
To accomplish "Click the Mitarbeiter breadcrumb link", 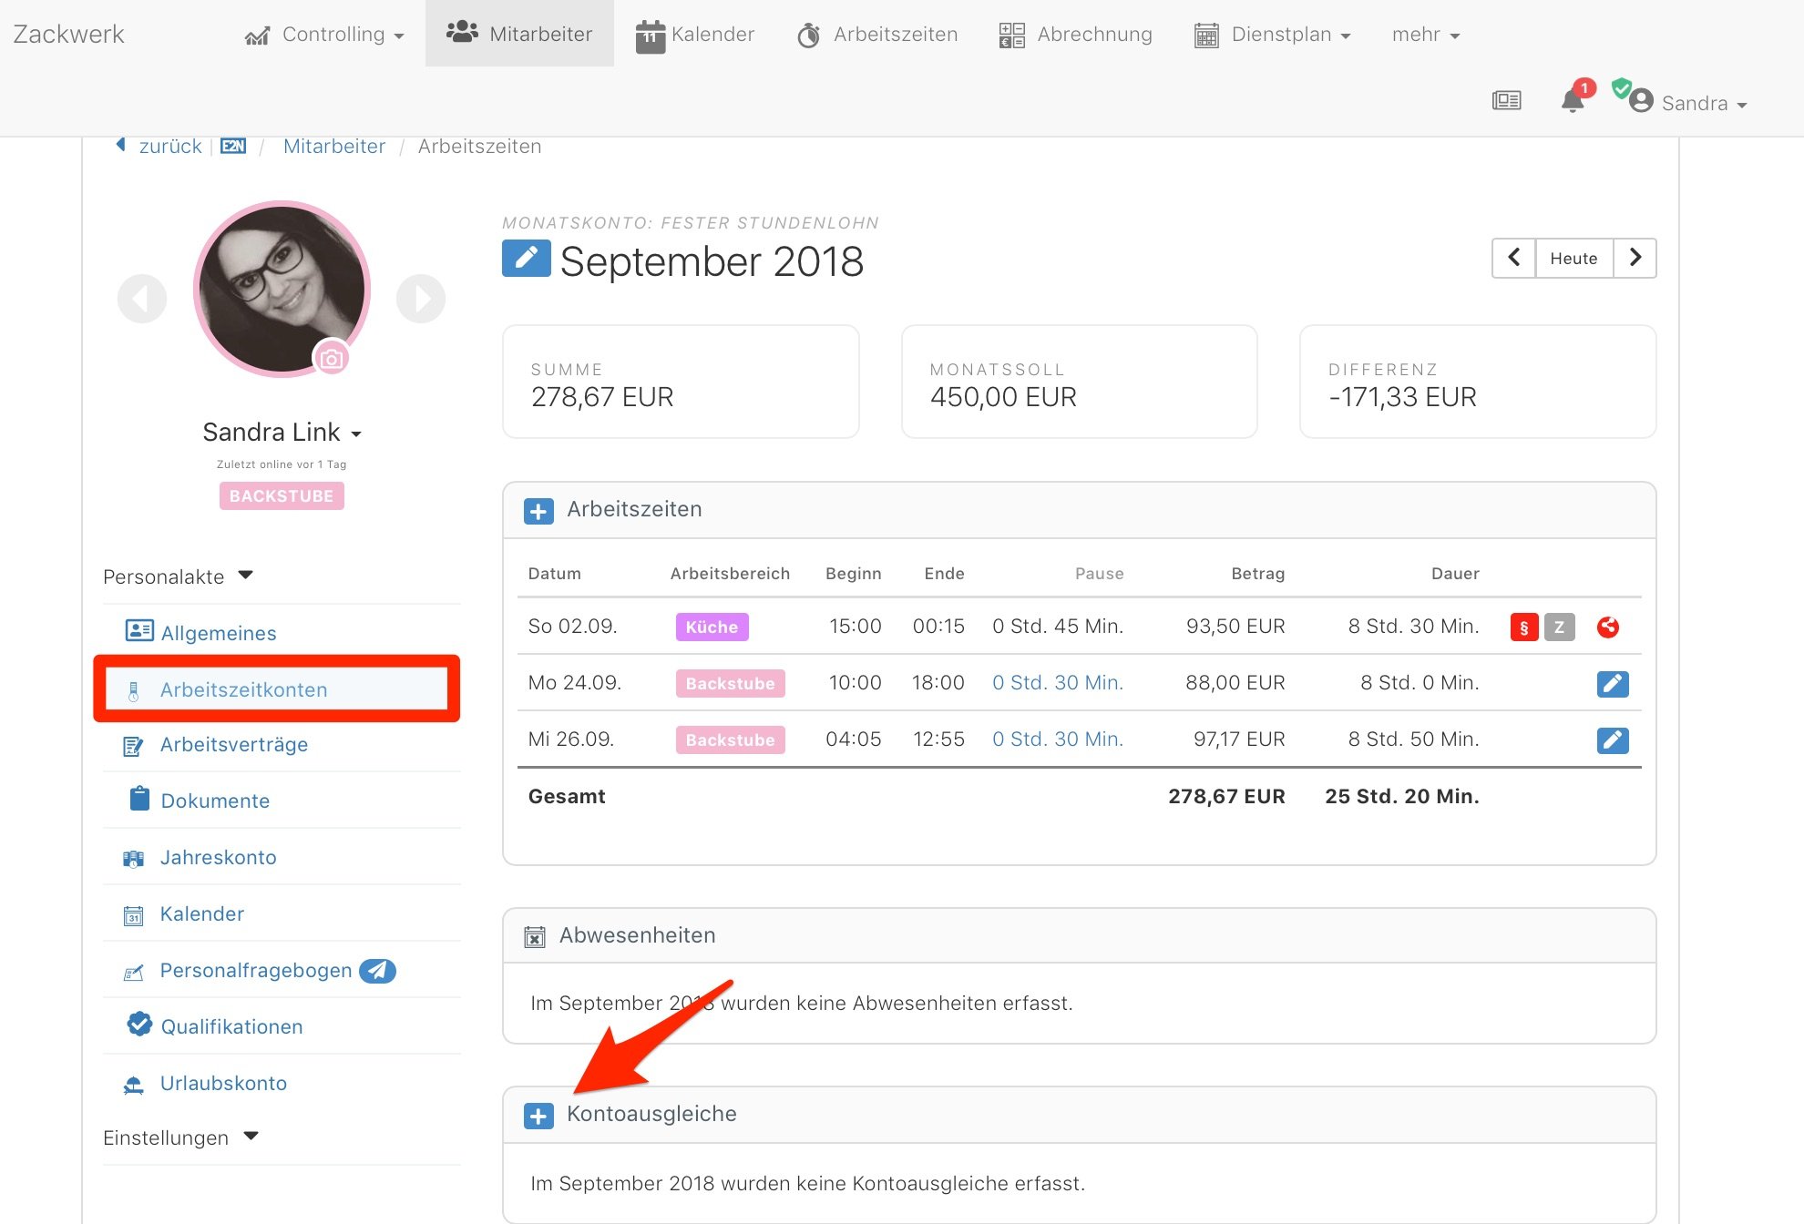I will point(334,146).
